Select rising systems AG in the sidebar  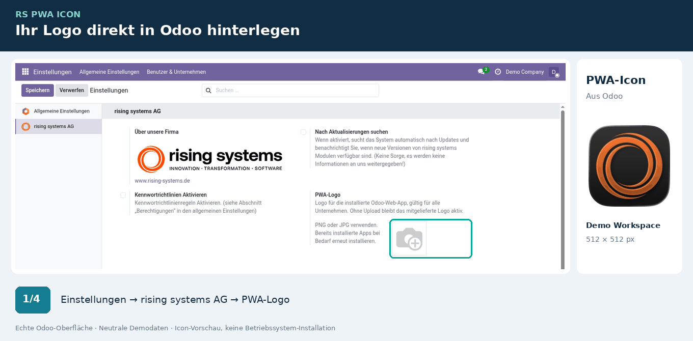coord(59,127)
